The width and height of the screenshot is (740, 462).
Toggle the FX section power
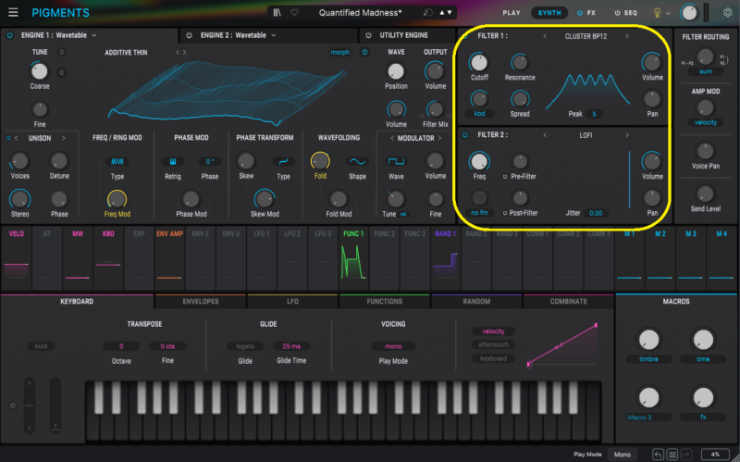(580, 13)
